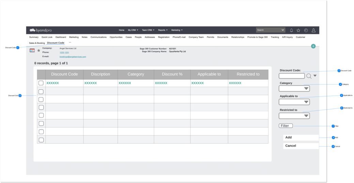This screenshot has height=183, width=354.
Task: Open the Opportunities tab
Action: tap(116, 37)
